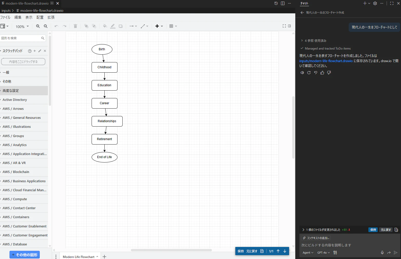
Task: Select the Modern Life Flowchart page tab
Action: pos(80,257)
